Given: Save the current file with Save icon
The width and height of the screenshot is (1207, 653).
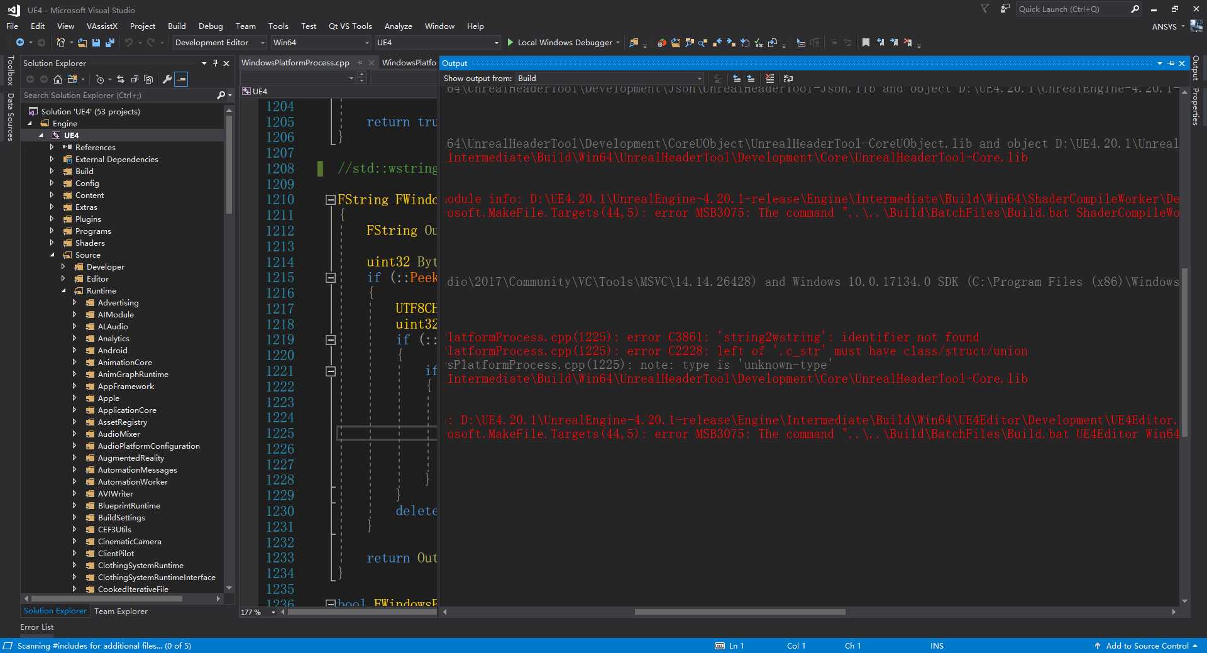Looking at the screenshot, I should point(96,43).
